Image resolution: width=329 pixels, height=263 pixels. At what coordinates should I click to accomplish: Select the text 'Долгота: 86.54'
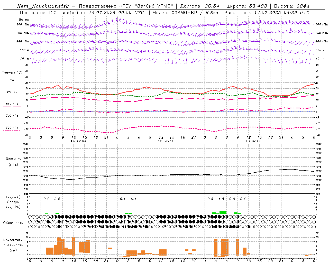[x=200, y=6]
